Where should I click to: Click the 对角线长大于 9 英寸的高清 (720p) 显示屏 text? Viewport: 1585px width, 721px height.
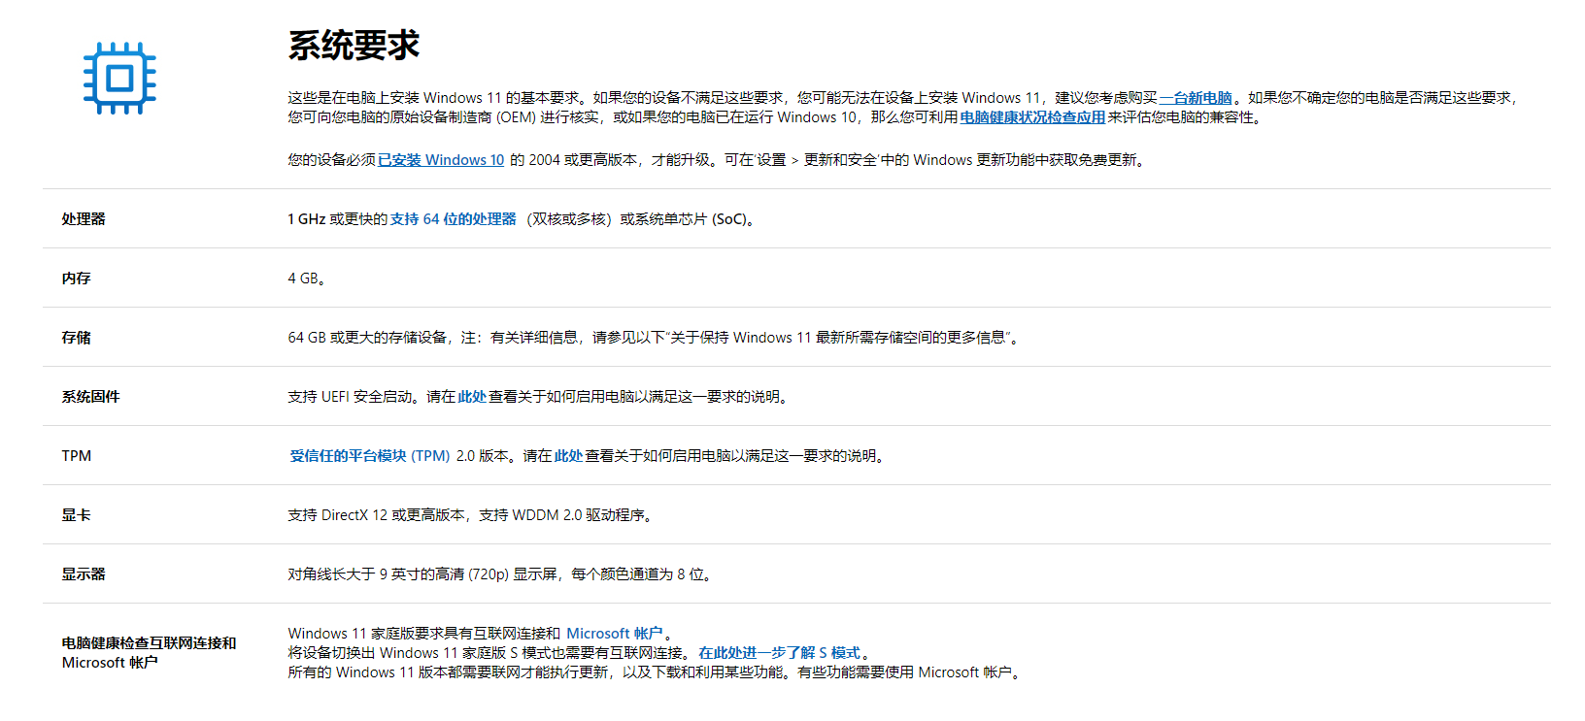coord(422,574)
